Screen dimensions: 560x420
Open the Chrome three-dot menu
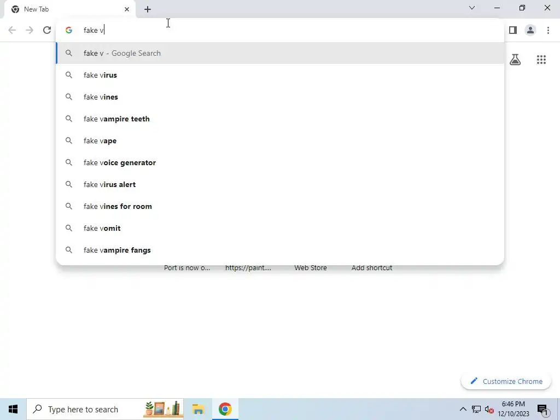click(x=548, y=31)
